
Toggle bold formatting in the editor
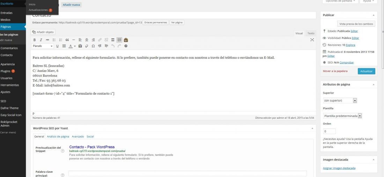coord(35,40)
